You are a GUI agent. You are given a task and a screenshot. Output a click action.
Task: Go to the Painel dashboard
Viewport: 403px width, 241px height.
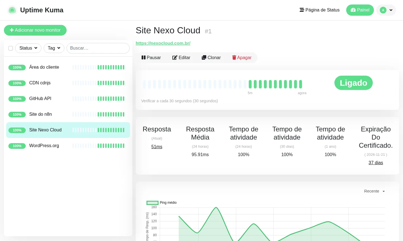pos(360,10)
